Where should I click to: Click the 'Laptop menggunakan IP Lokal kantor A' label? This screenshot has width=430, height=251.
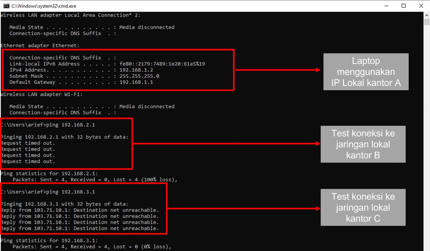366,72
